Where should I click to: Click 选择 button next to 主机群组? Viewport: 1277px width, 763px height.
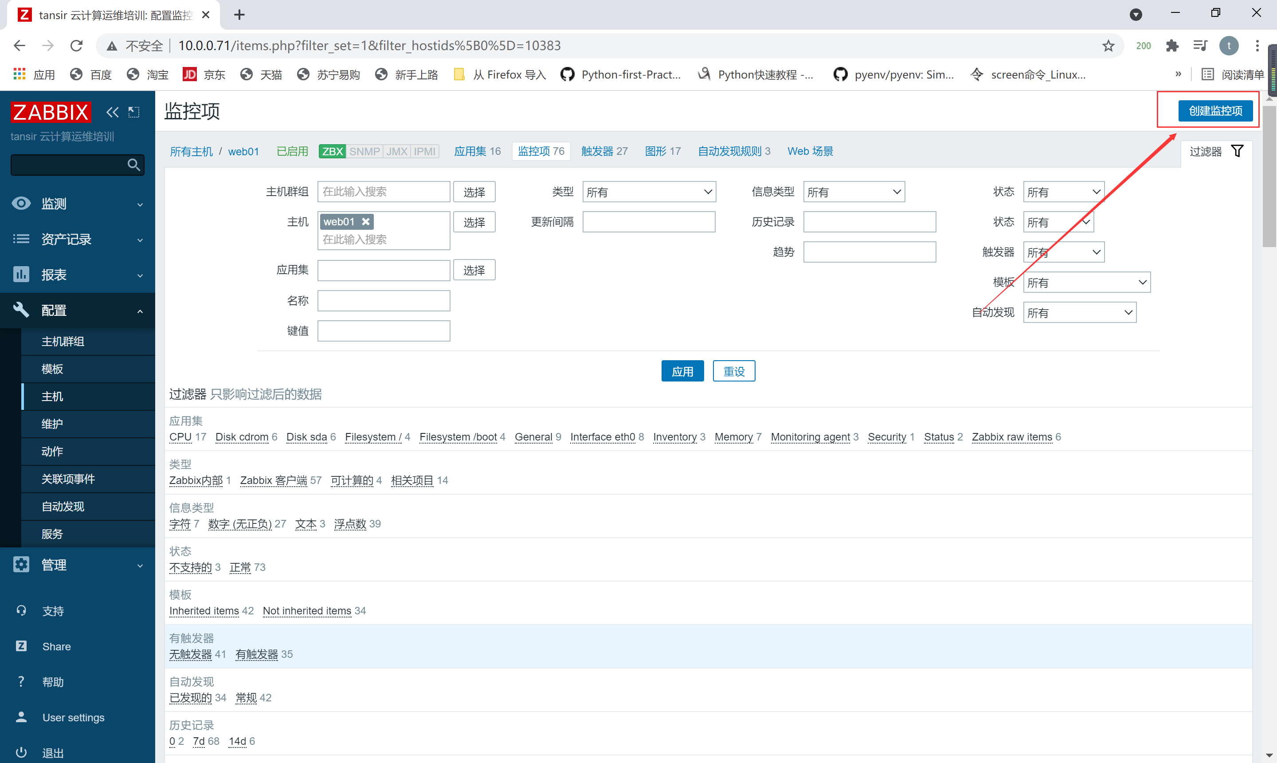(x=474, y=192)
